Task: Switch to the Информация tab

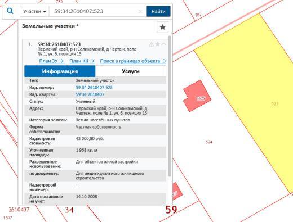Action: (x=60, y=71)
